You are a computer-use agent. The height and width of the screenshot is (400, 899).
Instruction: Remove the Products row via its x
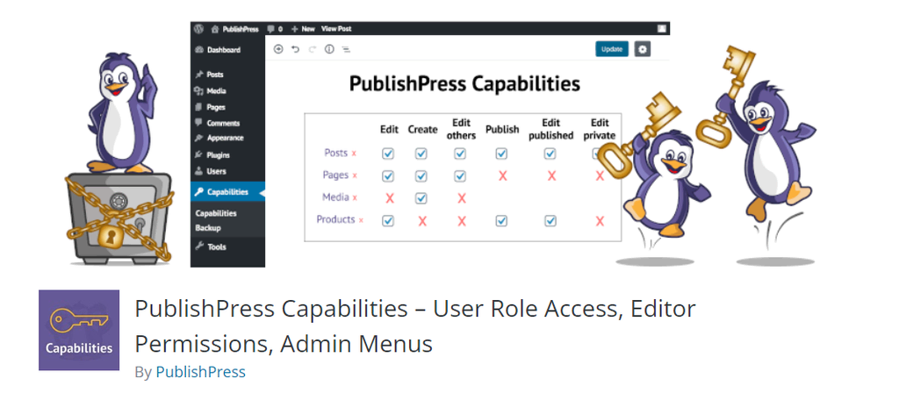(x=361, y=220)
